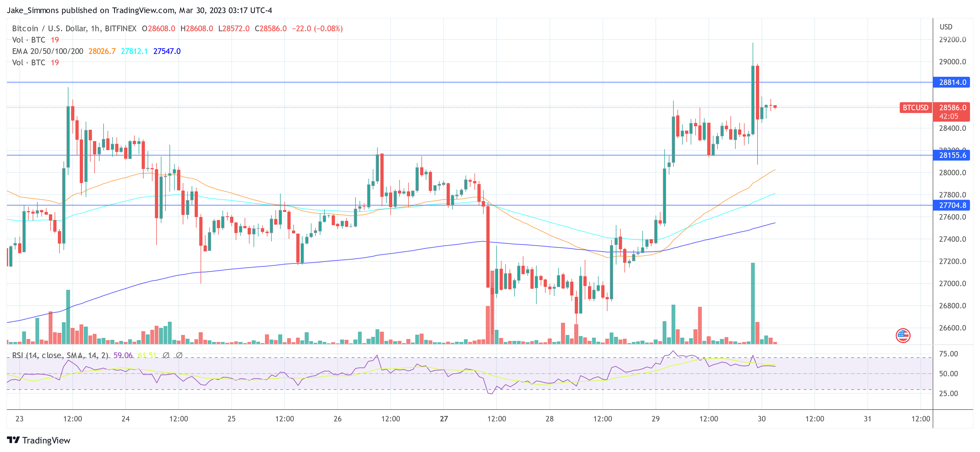This screenshot has height=452, width=980.
Task: Click the date label 23 on time axis
Action: tap(19, 419)
